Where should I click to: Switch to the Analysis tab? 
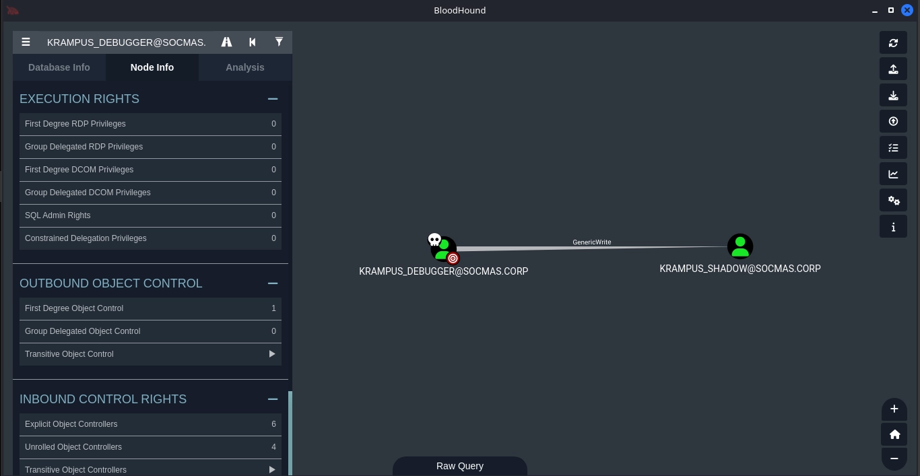pos(244,67)
